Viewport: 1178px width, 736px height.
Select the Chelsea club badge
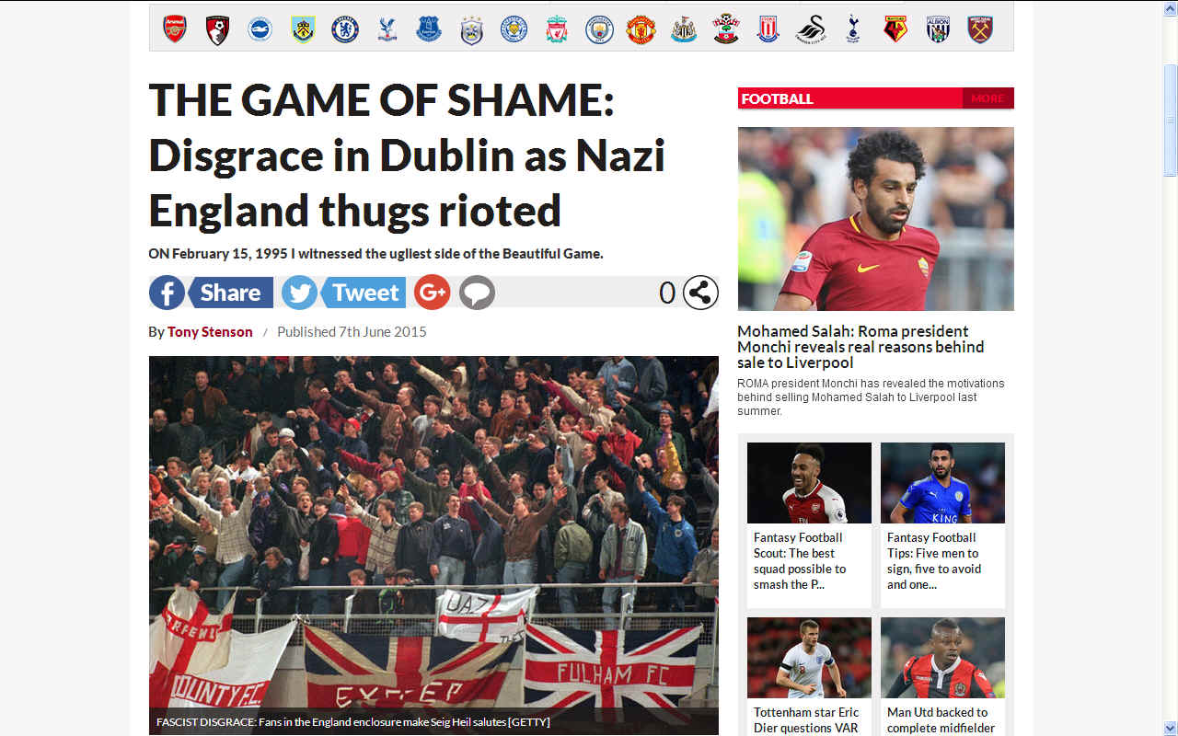click(x=345, y=29)
